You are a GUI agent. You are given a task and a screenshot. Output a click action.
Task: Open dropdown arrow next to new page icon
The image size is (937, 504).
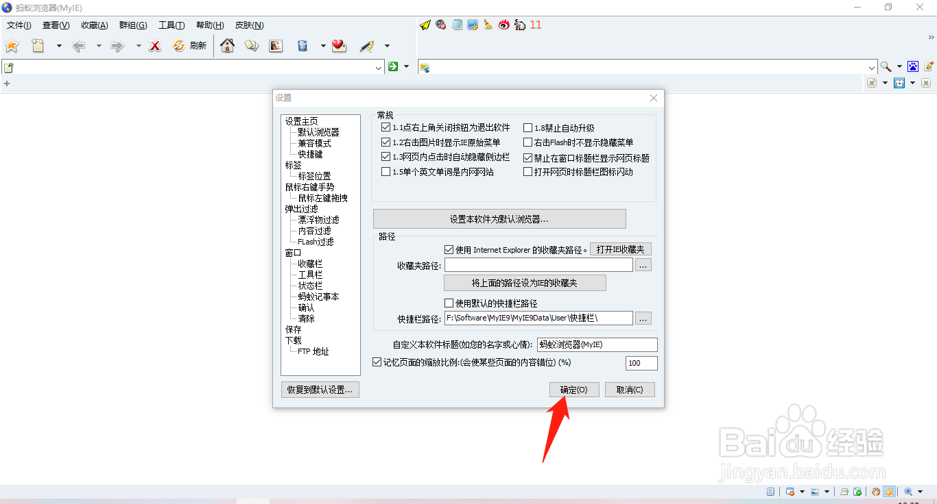59,47
